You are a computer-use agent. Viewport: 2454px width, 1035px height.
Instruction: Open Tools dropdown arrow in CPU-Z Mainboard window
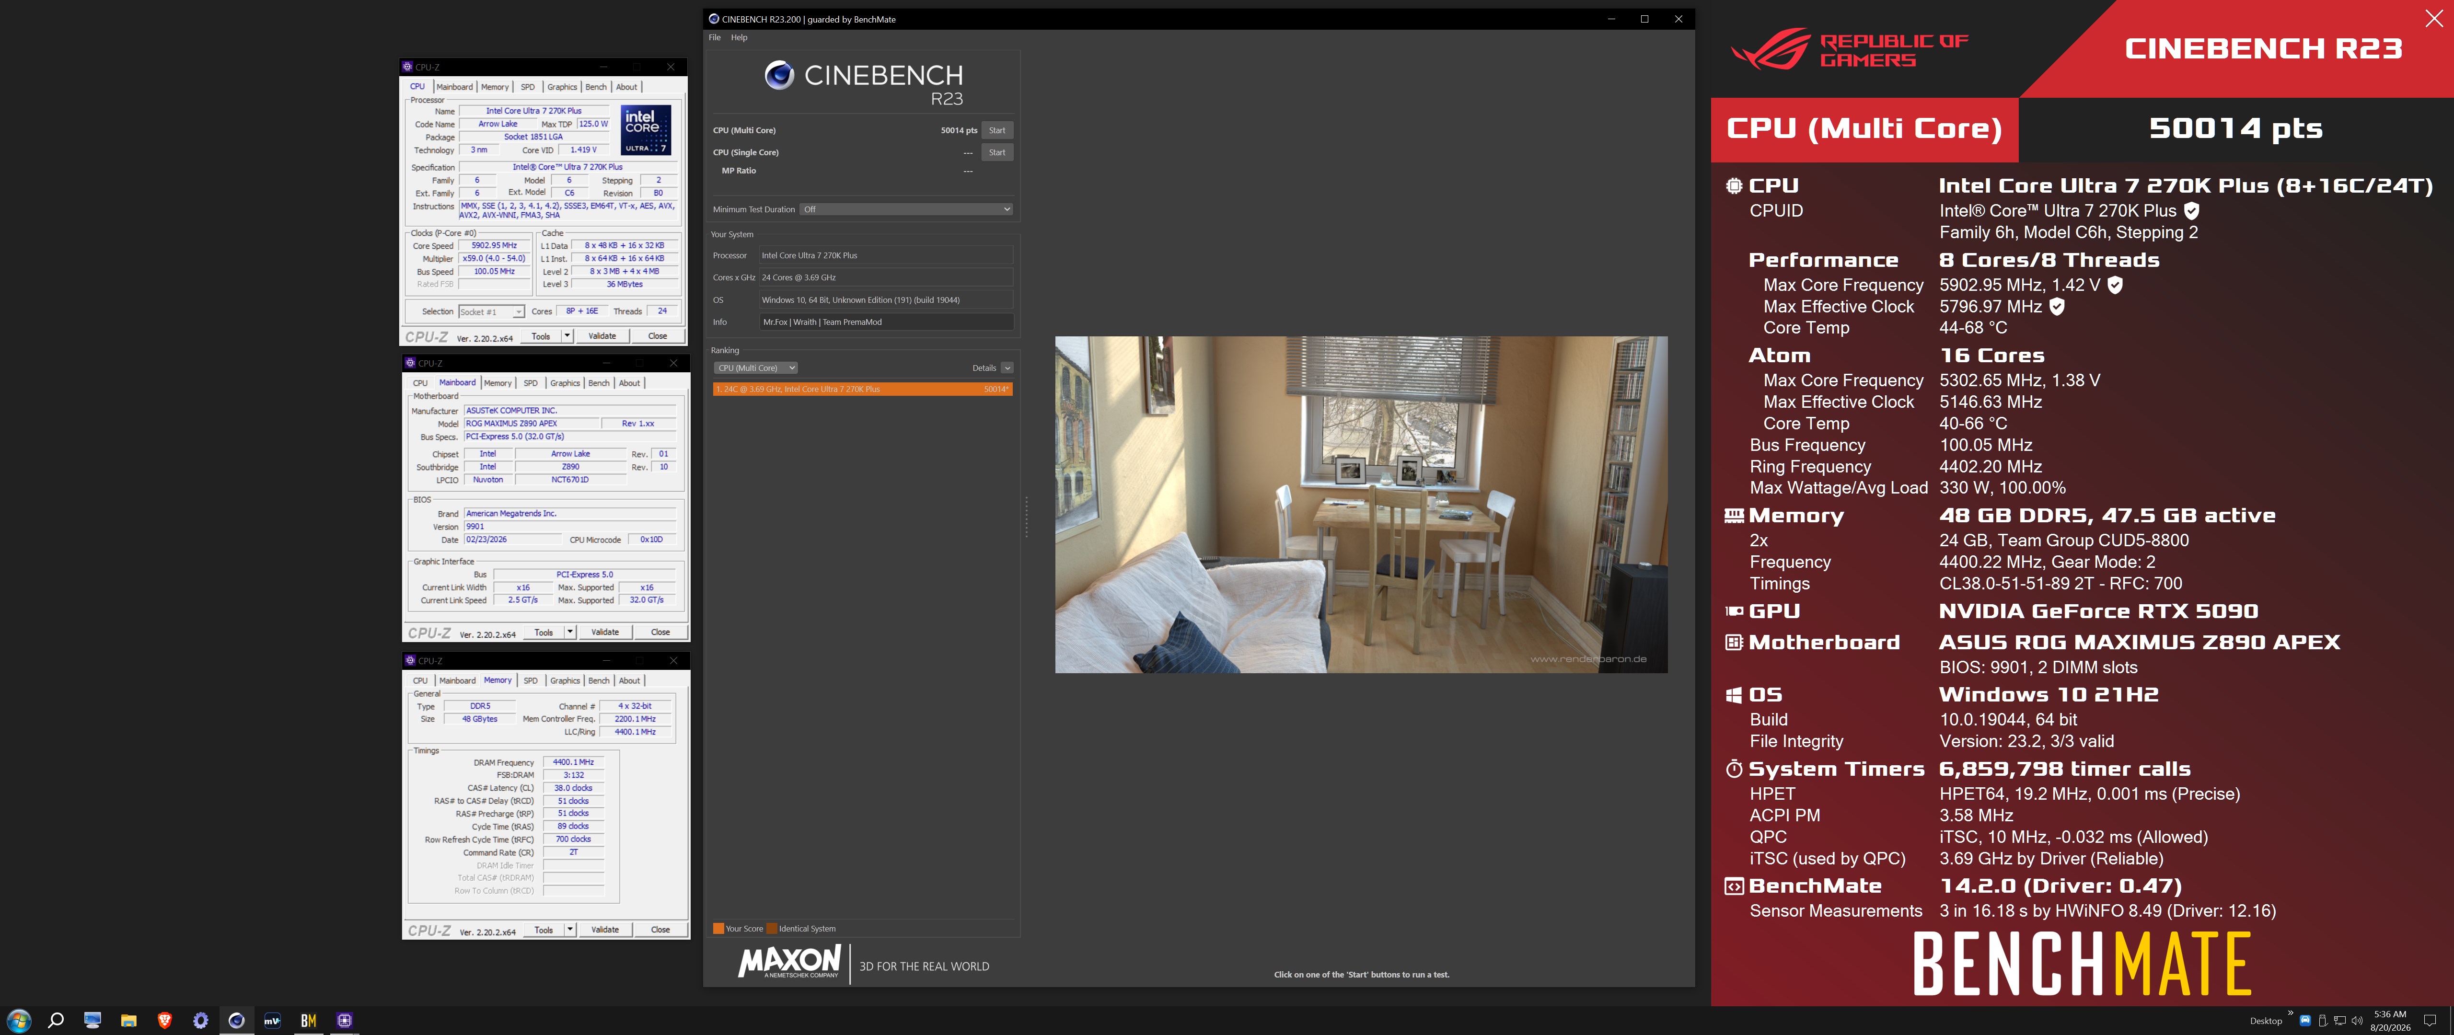coord(570,632)
